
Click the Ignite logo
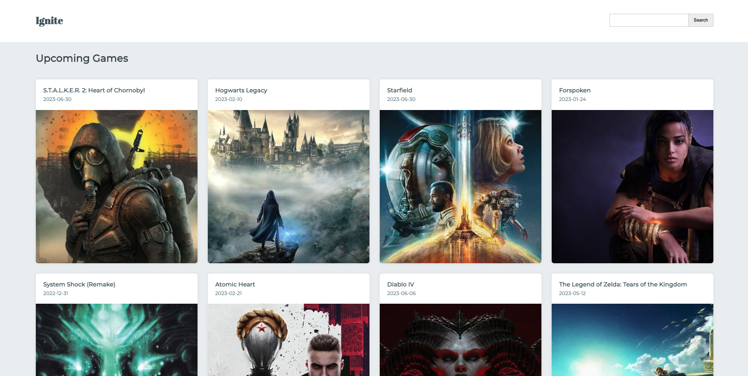(49, 21)
